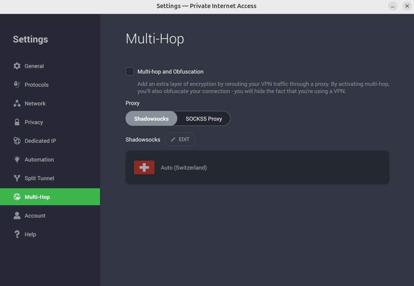
Task: Click the Auto (Switzerland) text
Action: 184,167
